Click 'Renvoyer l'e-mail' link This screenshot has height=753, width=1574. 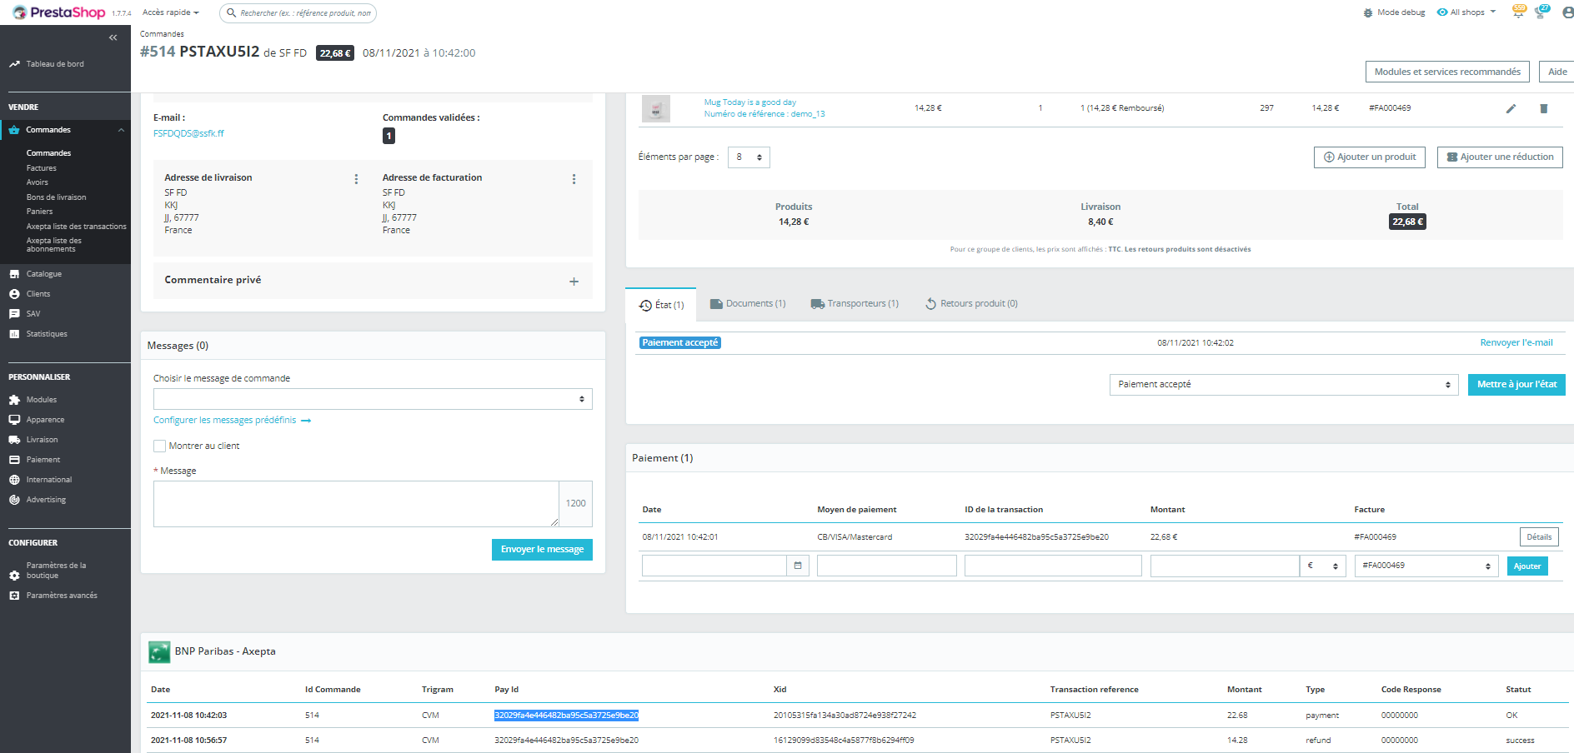coord(1516,342)
